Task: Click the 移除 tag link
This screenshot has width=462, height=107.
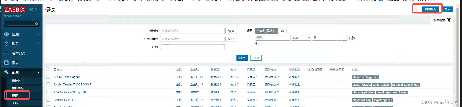Action: [x=352, y=38]
